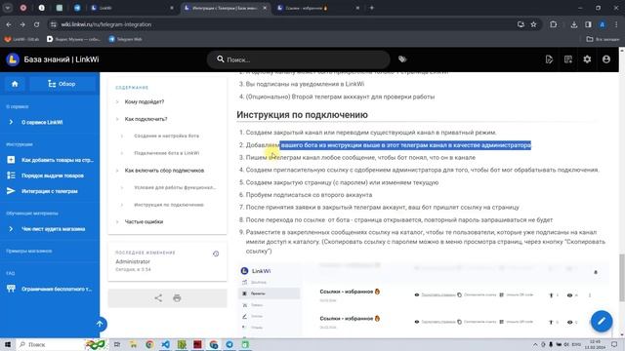This screenshot has height=351, width=625.
Task: Open 'Как добавить товары' sidebar page
Action: point(50,160)
